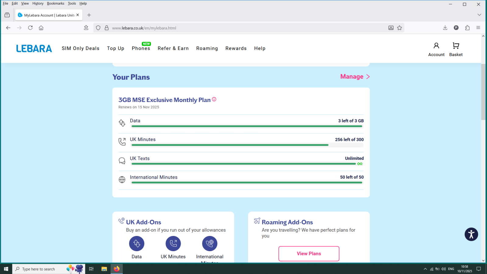Go to Lebara logo home link
487x274 pixels.
click(34, 49)
